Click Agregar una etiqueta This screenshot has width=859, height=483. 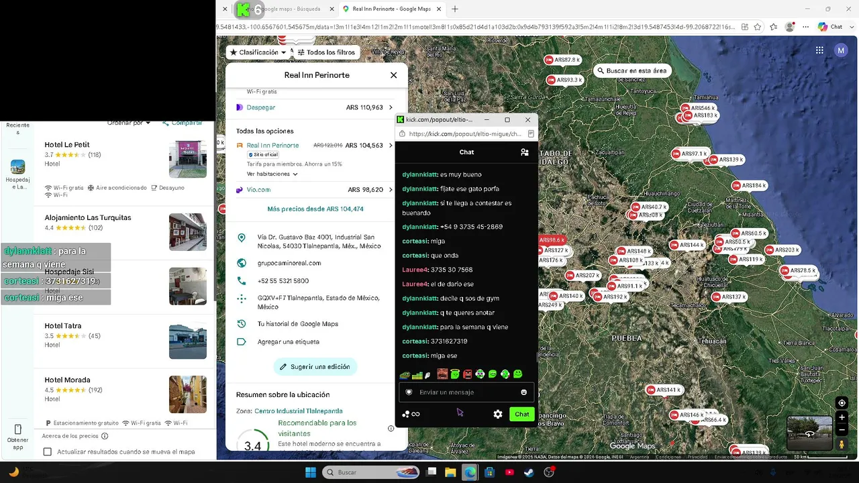coord(289,342)
